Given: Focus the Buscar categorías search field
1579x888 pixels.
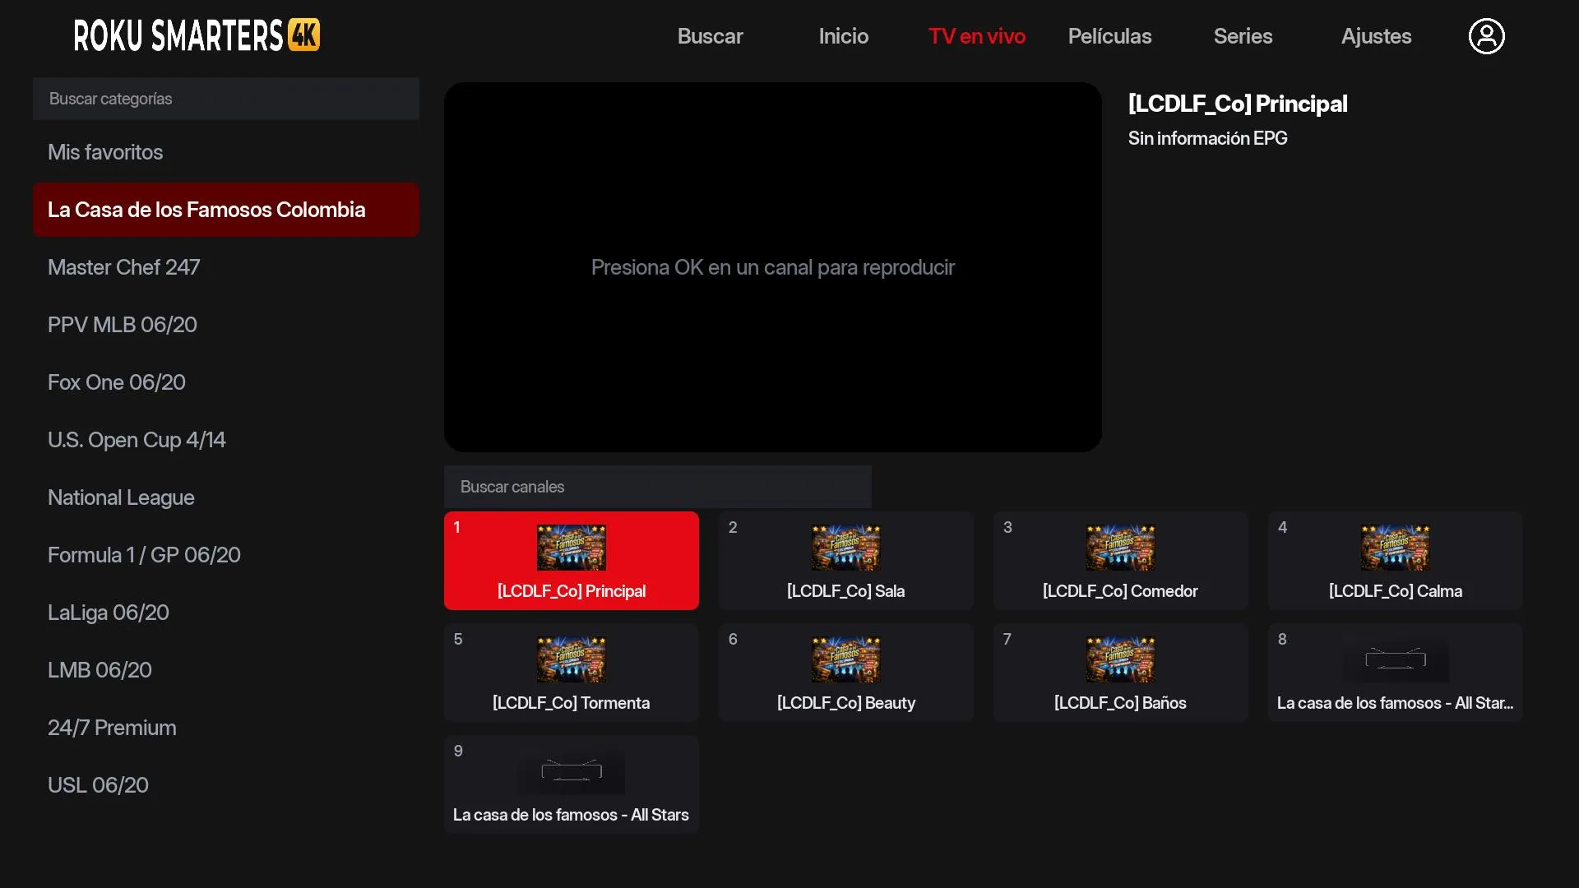Looking at the screenshot, I should pyautogui.click(x=226, y=99).
